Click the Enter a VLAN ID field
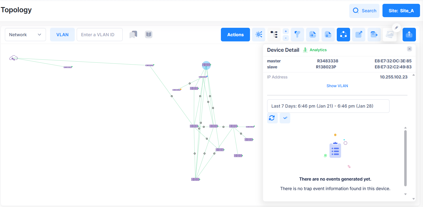 click(x=100, y=35)
